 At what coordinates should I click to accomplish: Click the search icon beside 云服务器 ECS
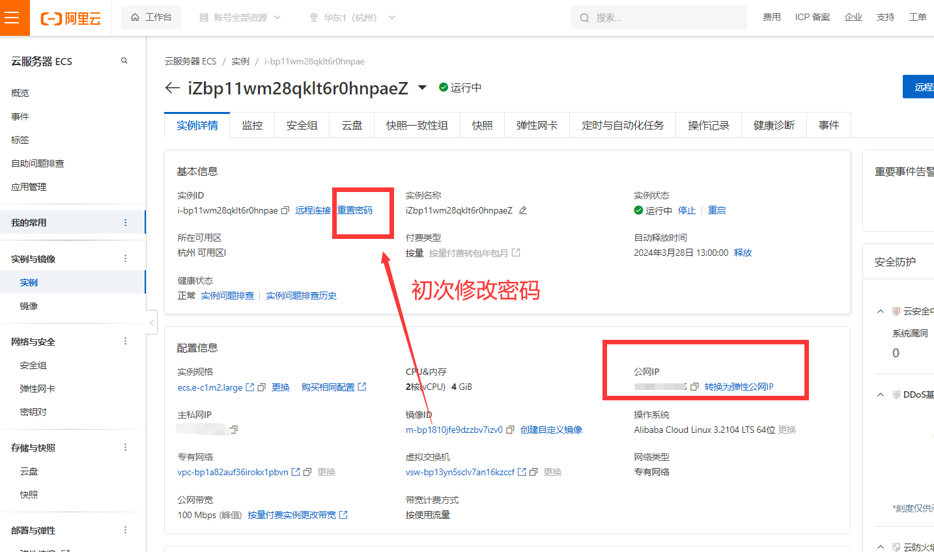124,61
